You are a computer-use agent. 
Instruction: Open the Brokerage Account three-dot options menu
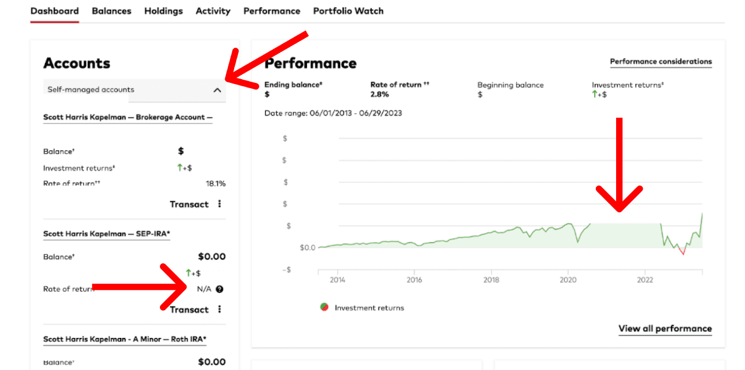[x=219, y=204]
